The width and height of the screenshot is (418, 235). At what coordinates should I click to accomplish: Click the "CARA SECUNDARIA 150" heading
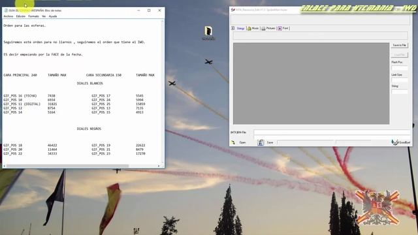[x=104, y=75]
